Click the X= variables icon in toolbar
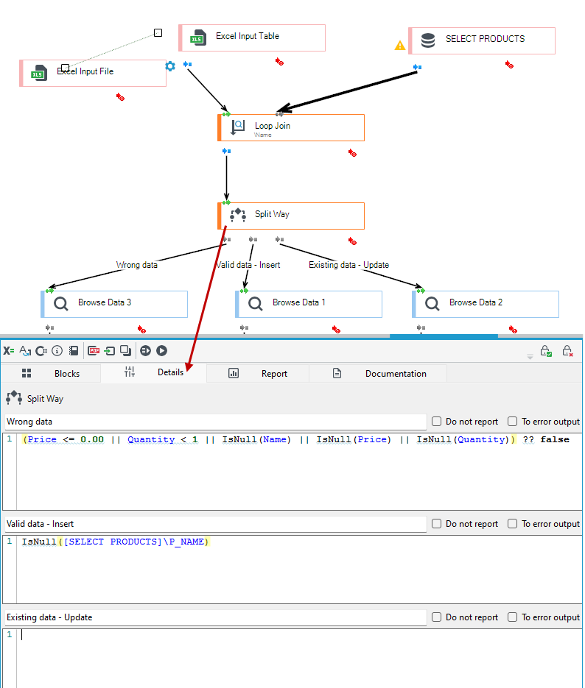585x688 pixels. [x=8, y=350]
